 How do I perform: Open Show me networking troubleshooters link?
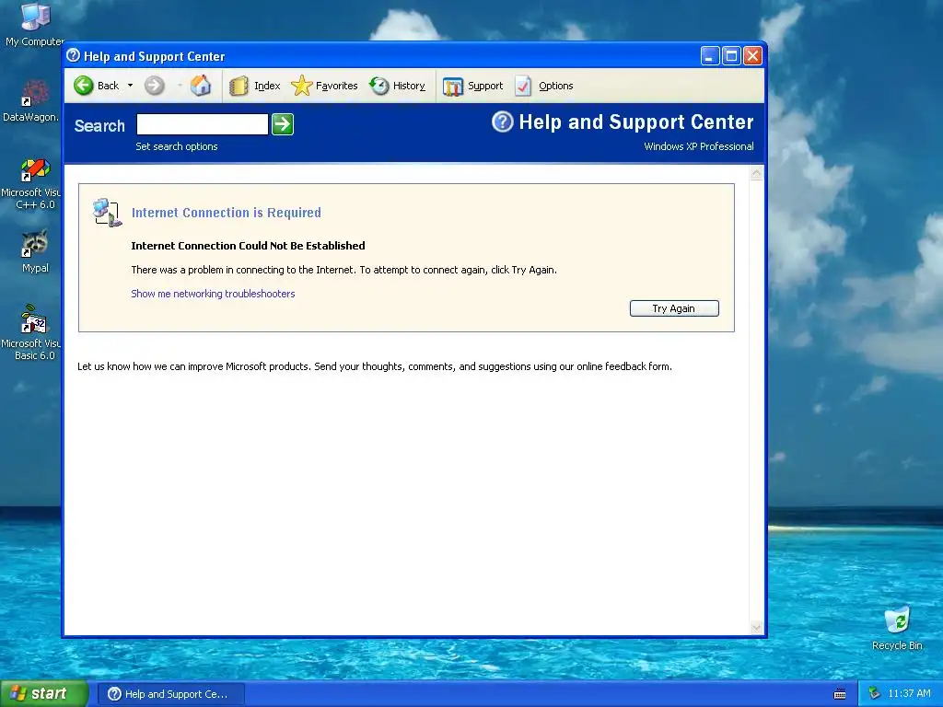coord(213,294)
